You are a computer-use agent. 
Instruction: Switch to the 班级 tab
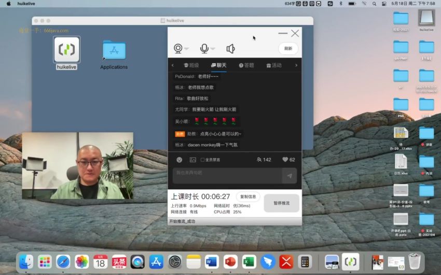pos(191,65)
